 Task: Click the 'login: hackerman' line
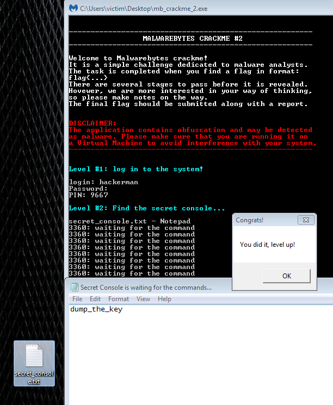coord(103,182)
